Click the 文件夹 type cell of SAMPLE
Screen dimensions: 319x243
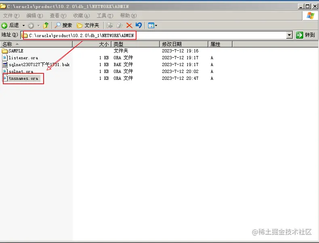(x=121, y=51)
